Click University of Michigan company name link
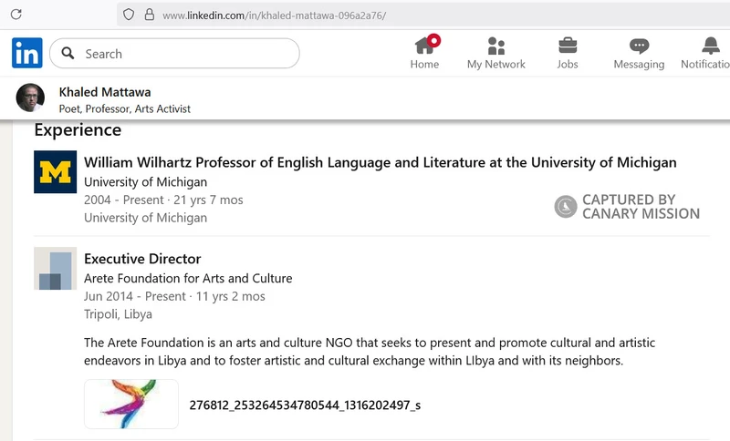This screenshot has width=730, height=441. point(145,181)
